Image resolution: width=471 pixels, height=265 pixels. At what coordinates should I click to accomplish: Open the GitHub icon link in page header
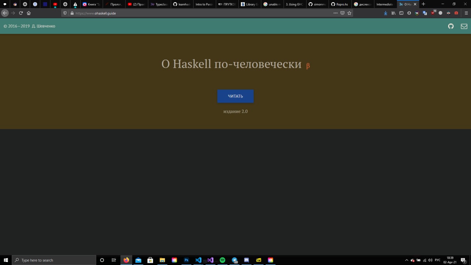[451, 26]
